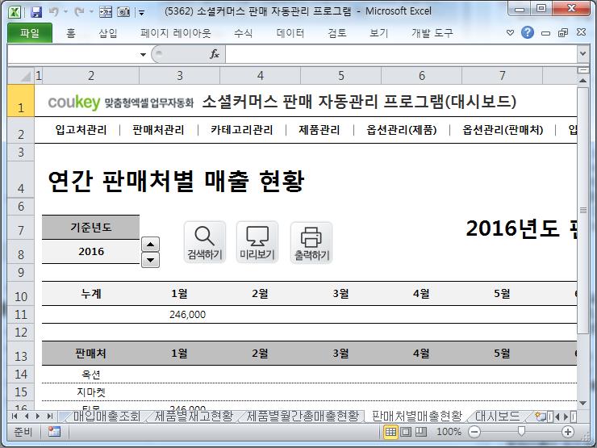Click the 2016 year value cell

coord(91,251)
